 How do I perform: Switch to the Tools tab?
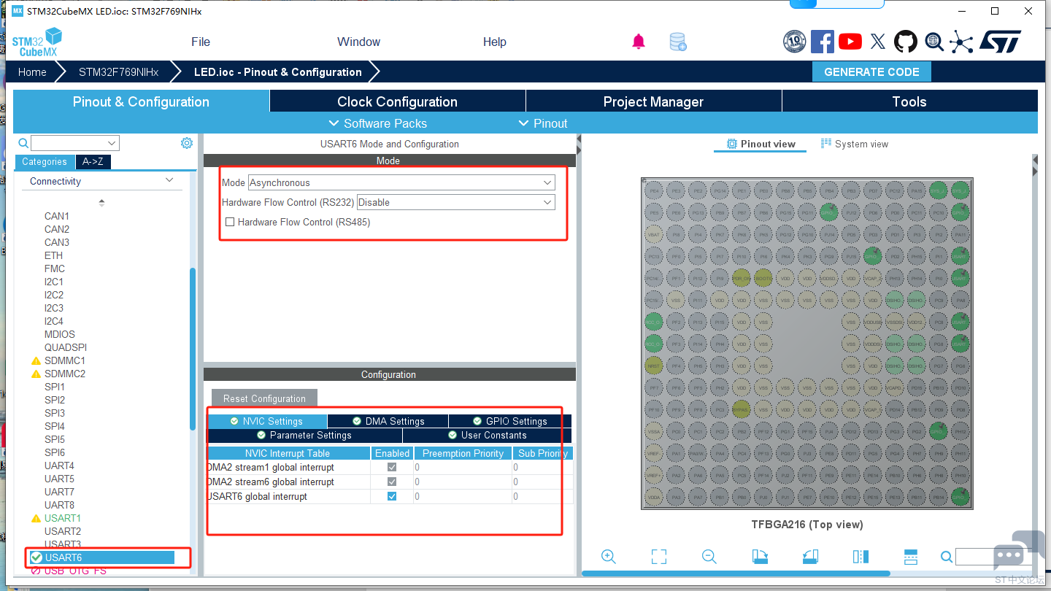pyautogui.click(x=909, y=101)
